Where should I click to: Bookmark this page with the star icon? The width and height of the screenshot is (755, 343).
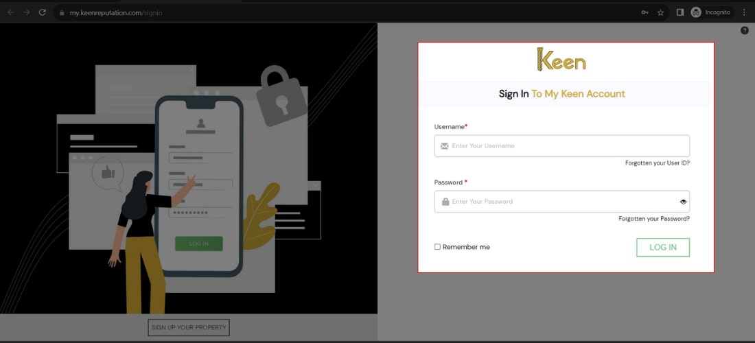[661, 12]
